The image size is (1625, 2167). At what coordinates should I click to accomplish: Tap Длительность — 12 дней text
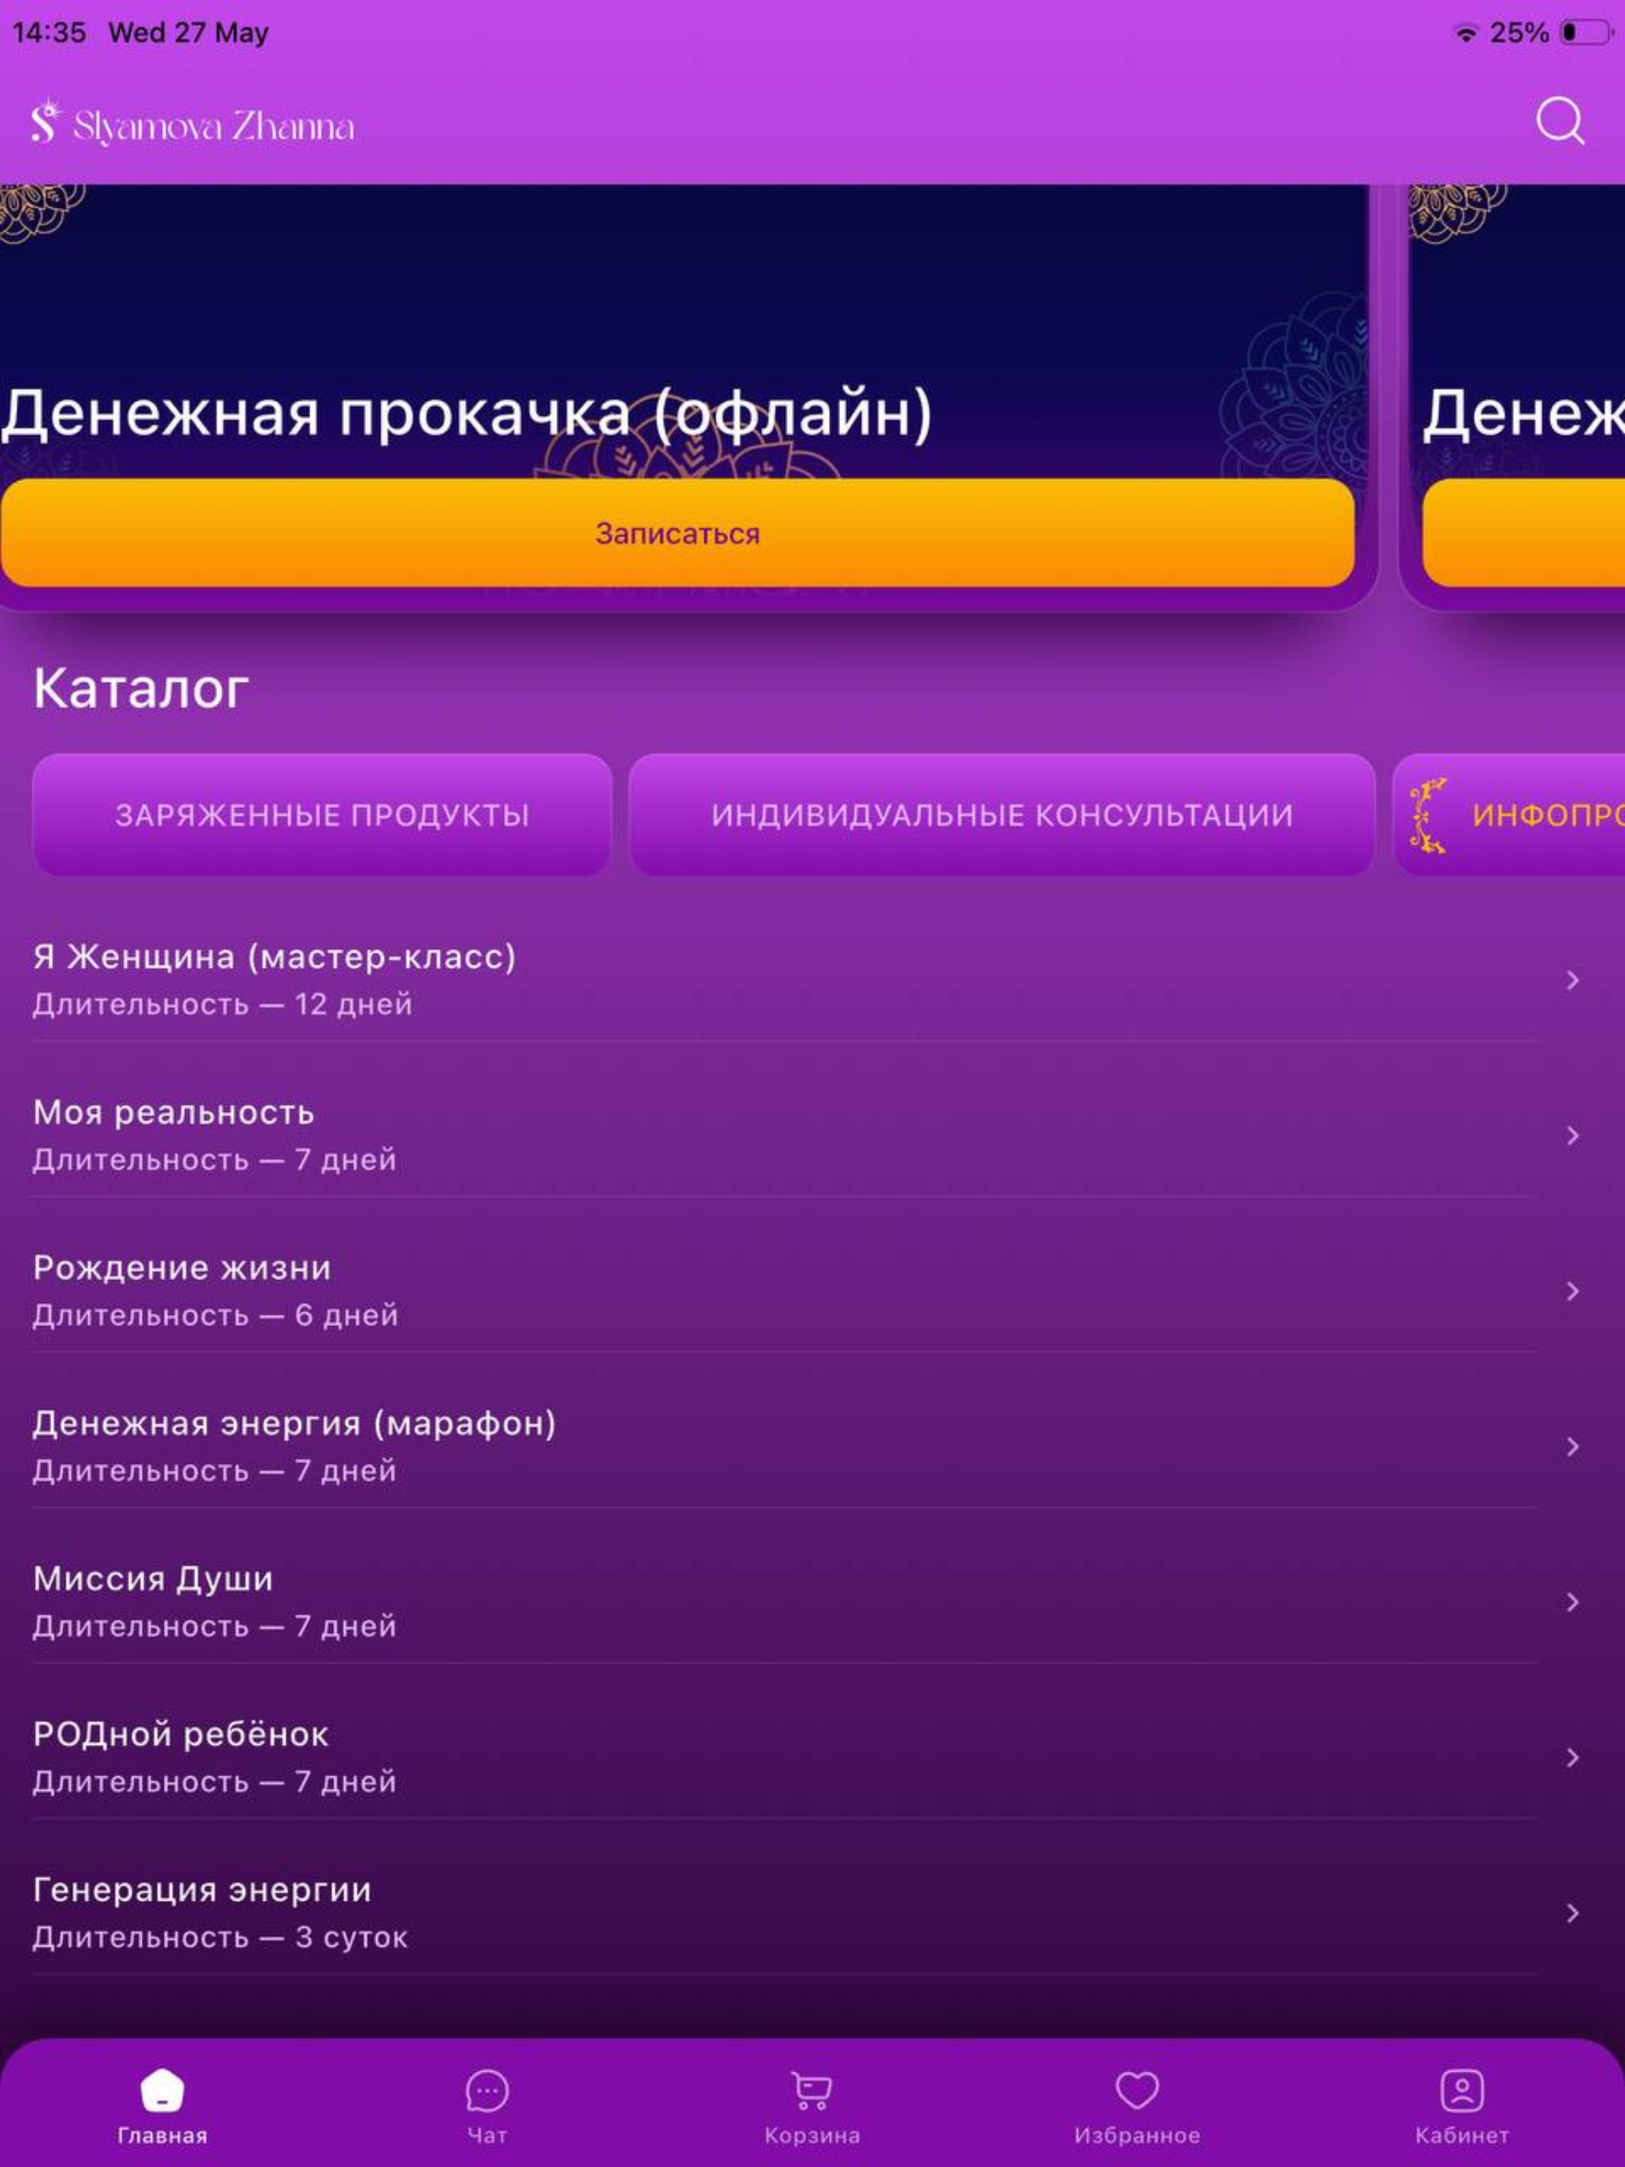[x=222, y=1005]
